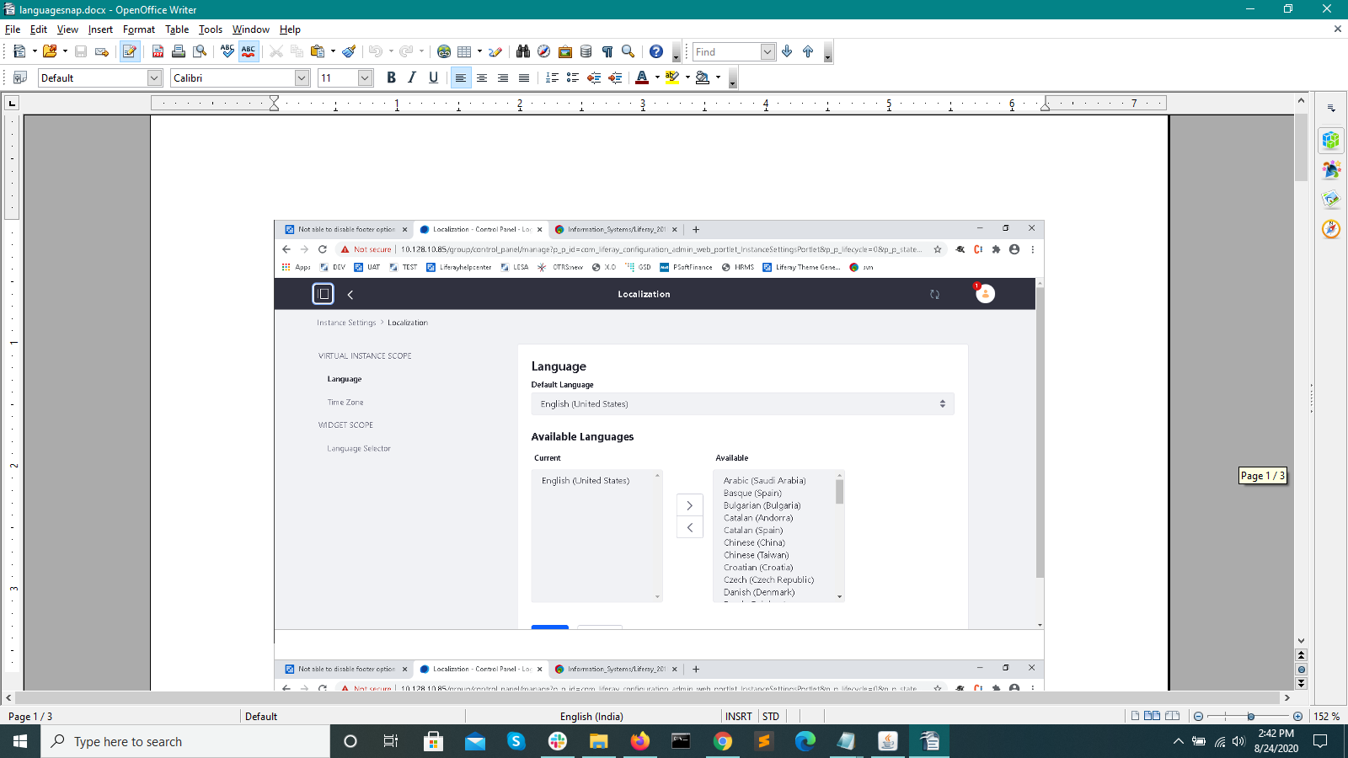Open Highlighting color dropdown arrow
Screen dimensions: 1348x758
pyautogui.click(x=687, y=77)
